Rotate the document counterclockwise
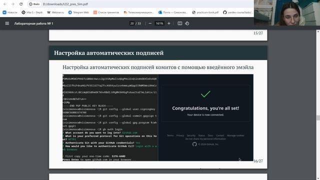The image size is (320, 180). click(x=187, y=23)
